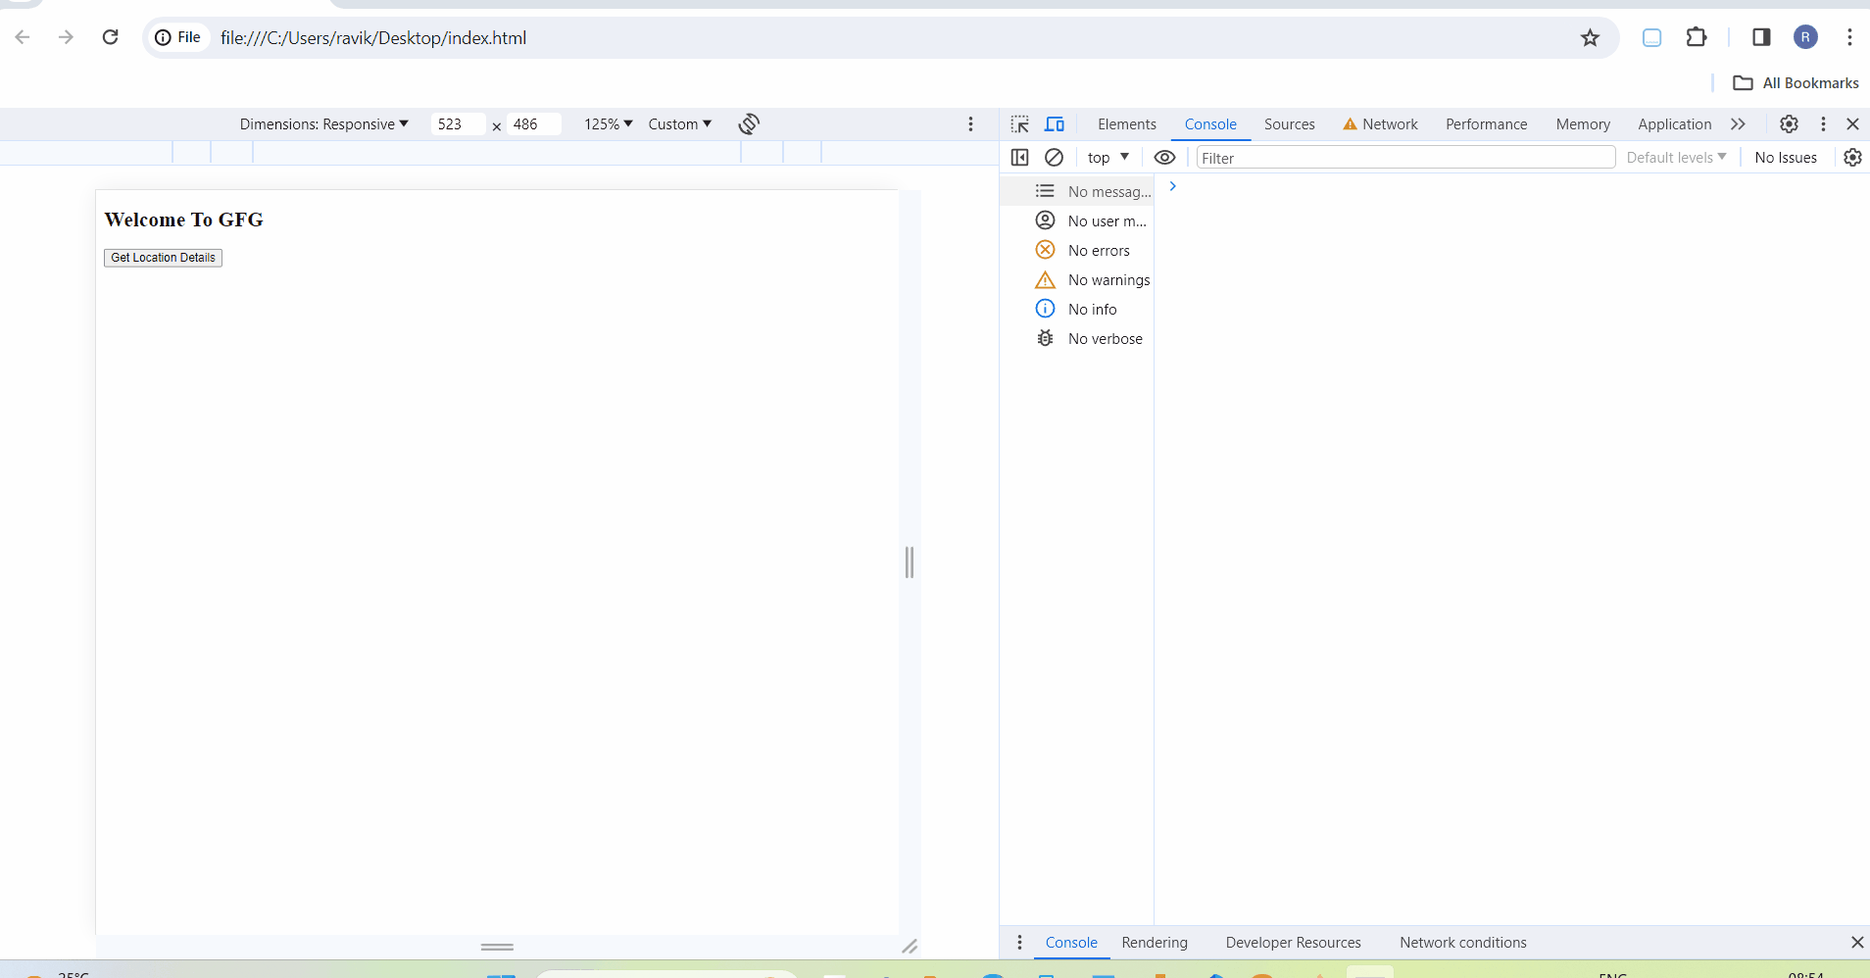Hide the console sidebar
This screenshot has width=1870, height=978.
click(1020, 157)
